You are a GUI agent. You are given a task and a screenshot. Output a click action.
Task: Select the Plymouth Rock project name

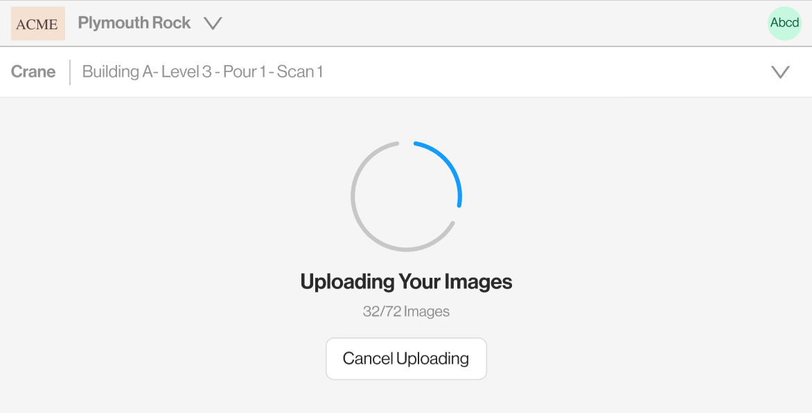(134, 23)
